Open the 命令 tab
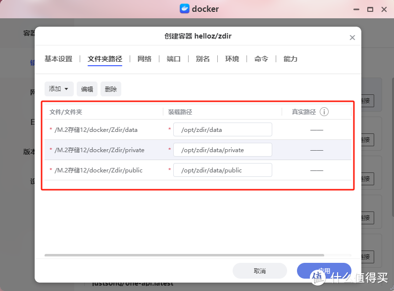This screenshot has width=394, height=291. pos(261,59)
